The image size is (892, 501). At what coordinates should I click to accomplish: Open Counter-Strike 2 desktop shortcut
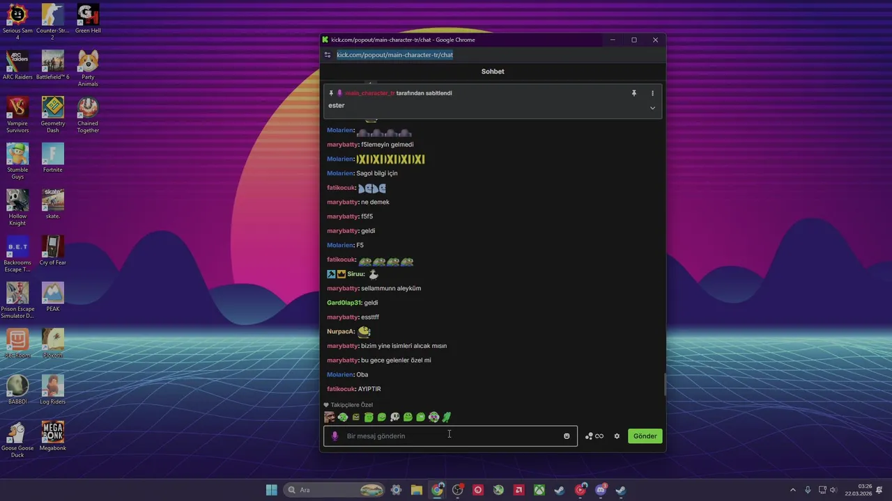tap(52, 22)
